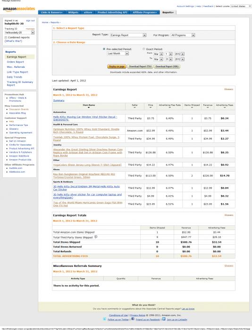Click Glossary link in Earnings Report Totals
The image size is (252, 330).
228,215
